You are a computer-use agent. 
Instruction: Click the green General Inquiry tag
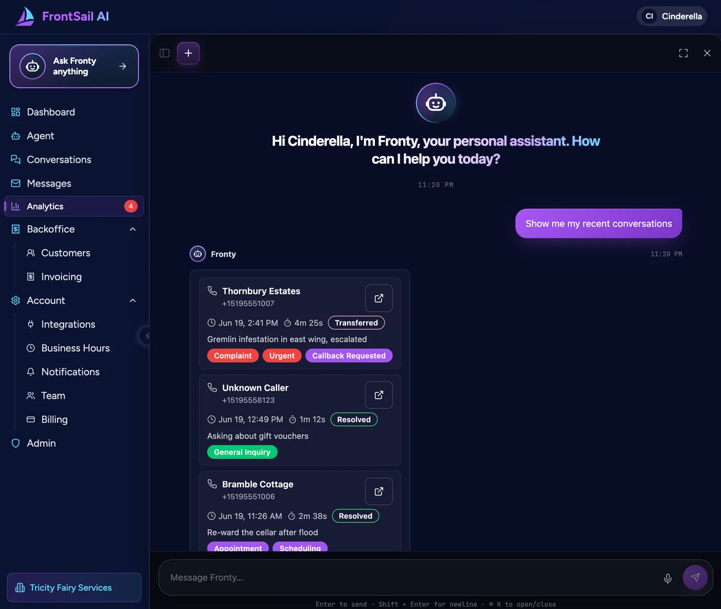click(242, 452)
